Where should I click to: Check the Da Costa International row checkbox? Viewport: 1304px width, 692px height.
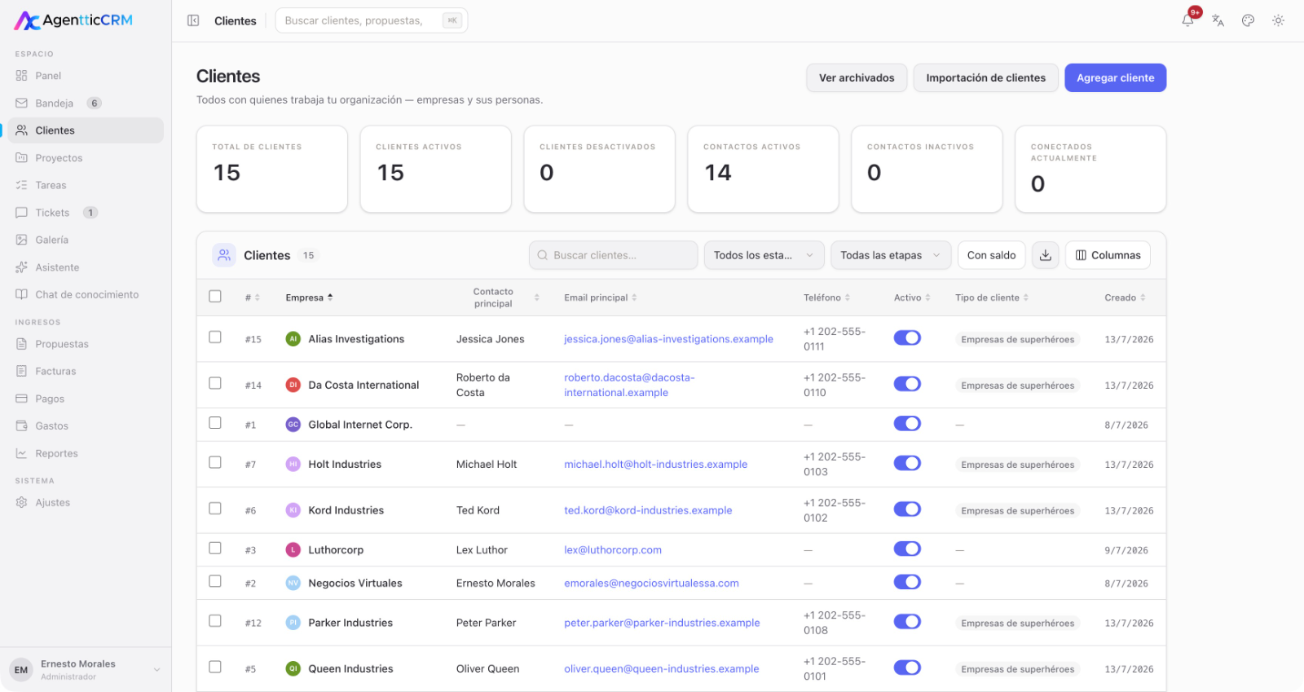coord(215,383)
